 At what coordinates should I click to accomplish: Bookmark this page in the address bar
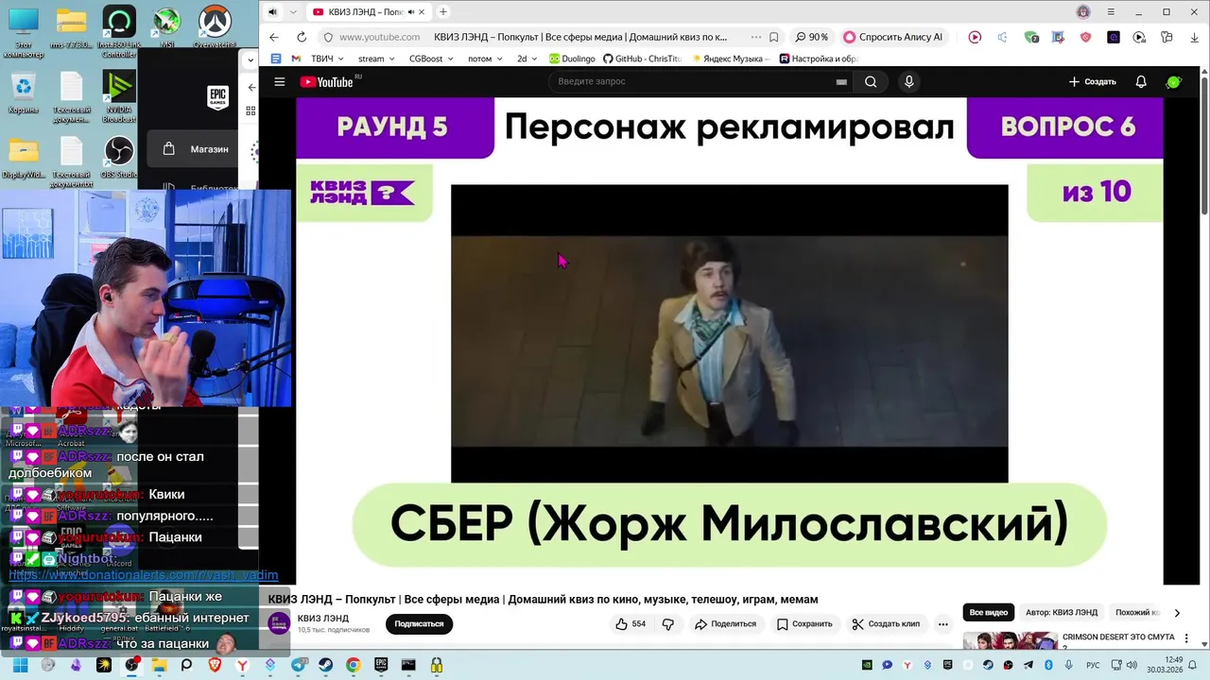pyautogui.click(x=773, y=37)
